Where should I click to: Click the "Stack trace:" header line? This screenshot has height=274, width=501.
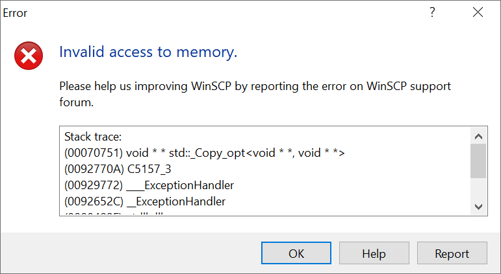coord(89,137)
